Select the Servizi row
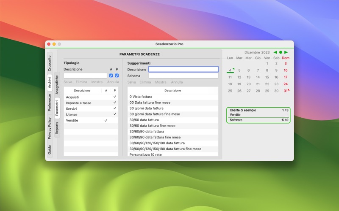 pyautogui.click(x=91, y=109)
